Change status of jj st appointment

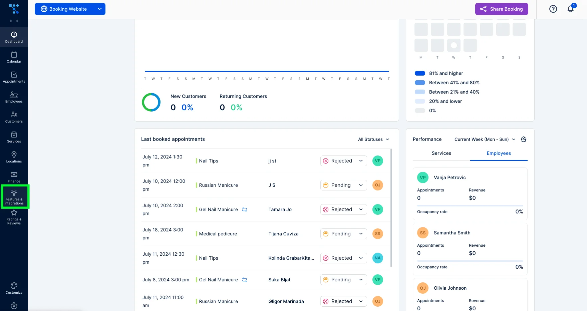click(x=344, y=161)
